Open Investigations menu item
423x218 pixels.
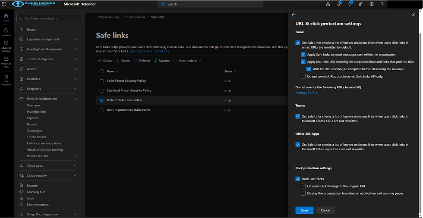(36, 112)
